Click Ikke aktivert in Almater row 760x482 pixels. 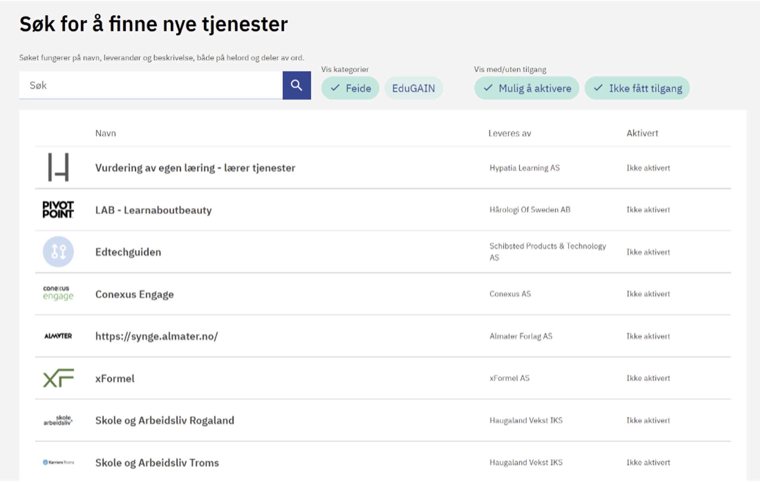648,336
